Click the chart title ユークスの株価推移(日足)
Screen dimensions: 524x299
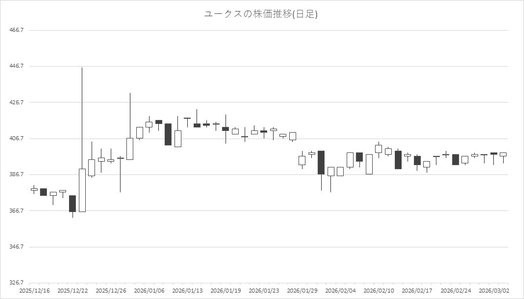(x=261, y=14)
